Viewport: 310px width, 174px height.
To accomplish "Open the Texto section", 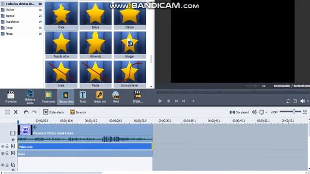I will [83, 97].
